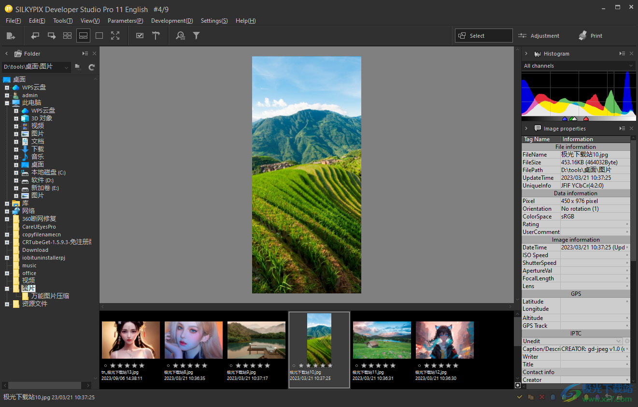Click the mark checkbox toolbar icon
The height and width of the screenshot is (407, 638).
pyautogui.click(x=140, y=35)
